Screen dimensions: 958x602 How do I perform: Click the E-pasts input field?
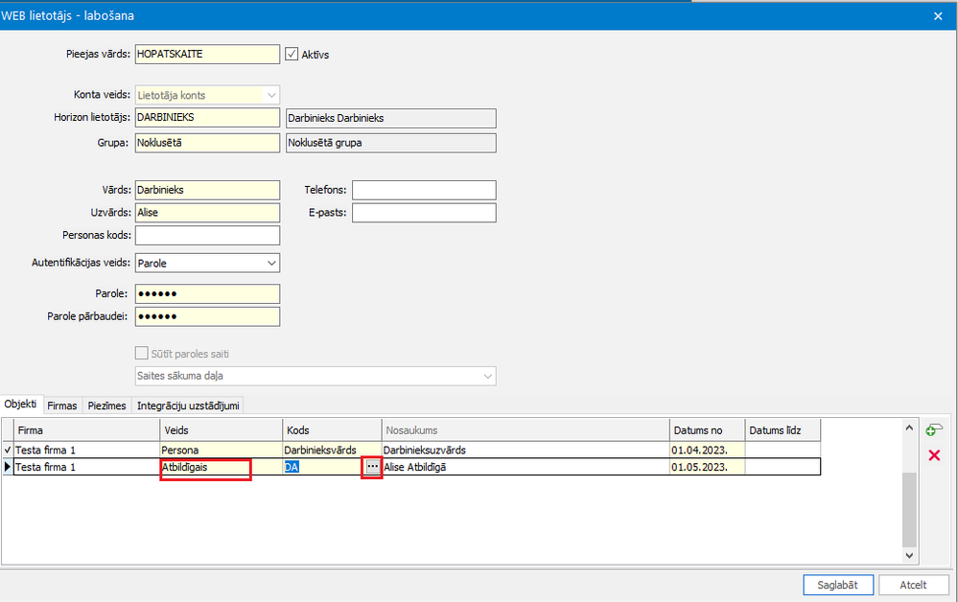(x=424, y=213)
